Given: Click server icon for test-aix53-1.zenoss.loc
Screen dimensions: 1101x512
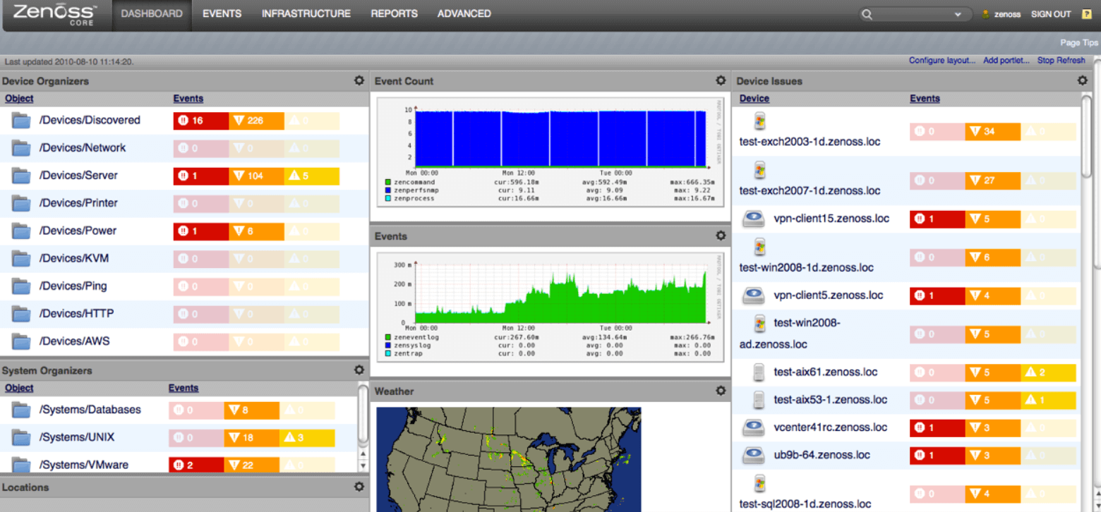Looking at the screenshot, I should coord(759,400).
